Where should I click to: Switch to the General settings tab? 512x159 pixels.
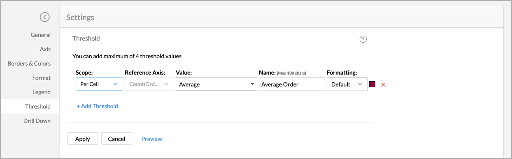41,35
